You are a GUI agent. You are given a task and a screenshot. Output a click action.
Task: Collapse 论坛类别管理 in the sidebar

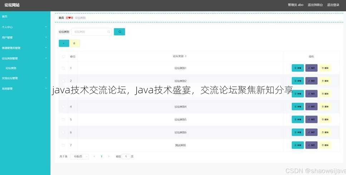click(25, 58)
